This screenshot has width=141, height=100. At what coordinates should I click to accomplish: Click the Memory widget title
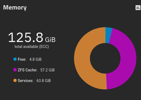(x=15, y=8)
